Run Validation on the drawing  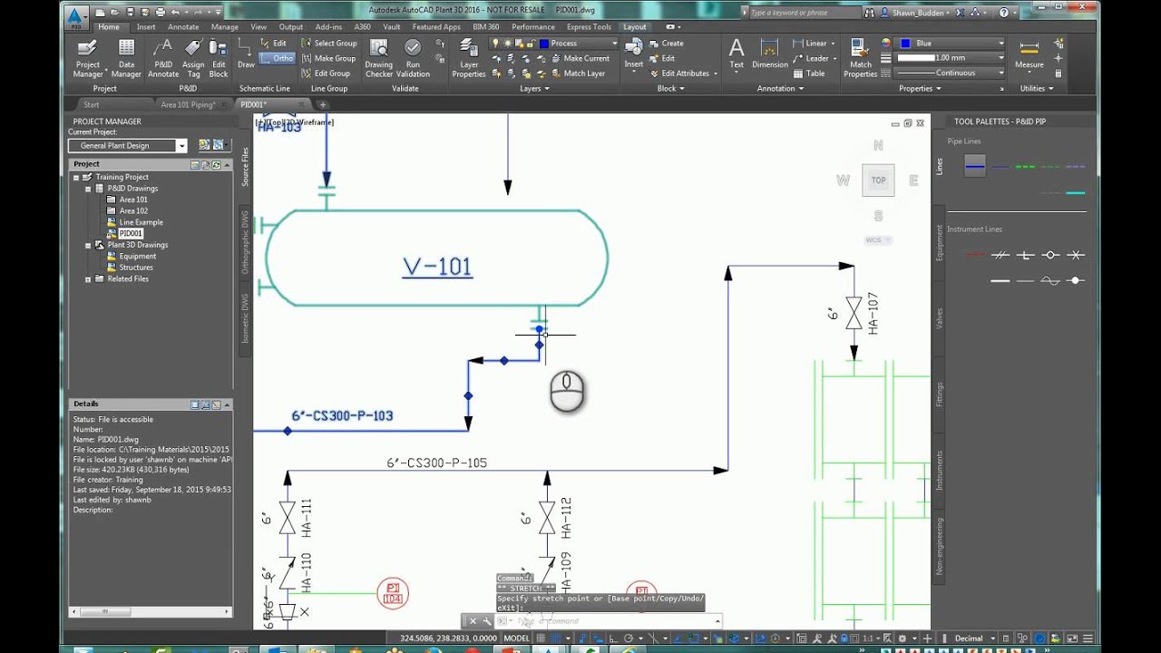(x=413, y=58)
